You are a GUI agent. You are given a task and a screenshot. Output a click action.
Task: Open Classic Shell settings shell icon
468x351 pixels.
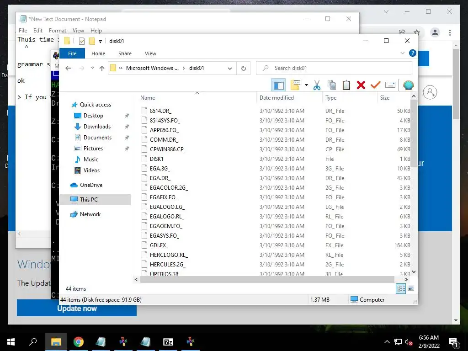point(408,85)
